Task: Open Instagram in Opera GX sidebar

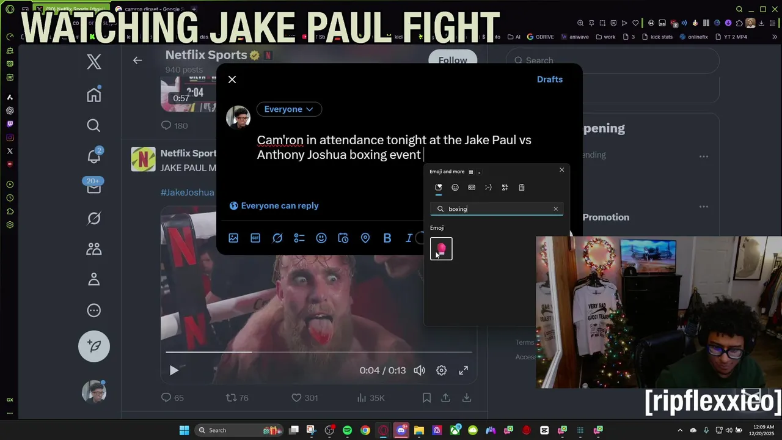Action: coord(10,137)
